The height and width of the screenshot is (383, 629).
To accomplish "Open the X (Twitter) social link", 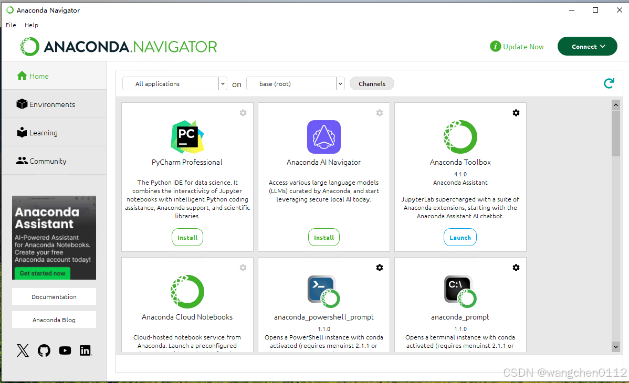I will pos(23,350).
